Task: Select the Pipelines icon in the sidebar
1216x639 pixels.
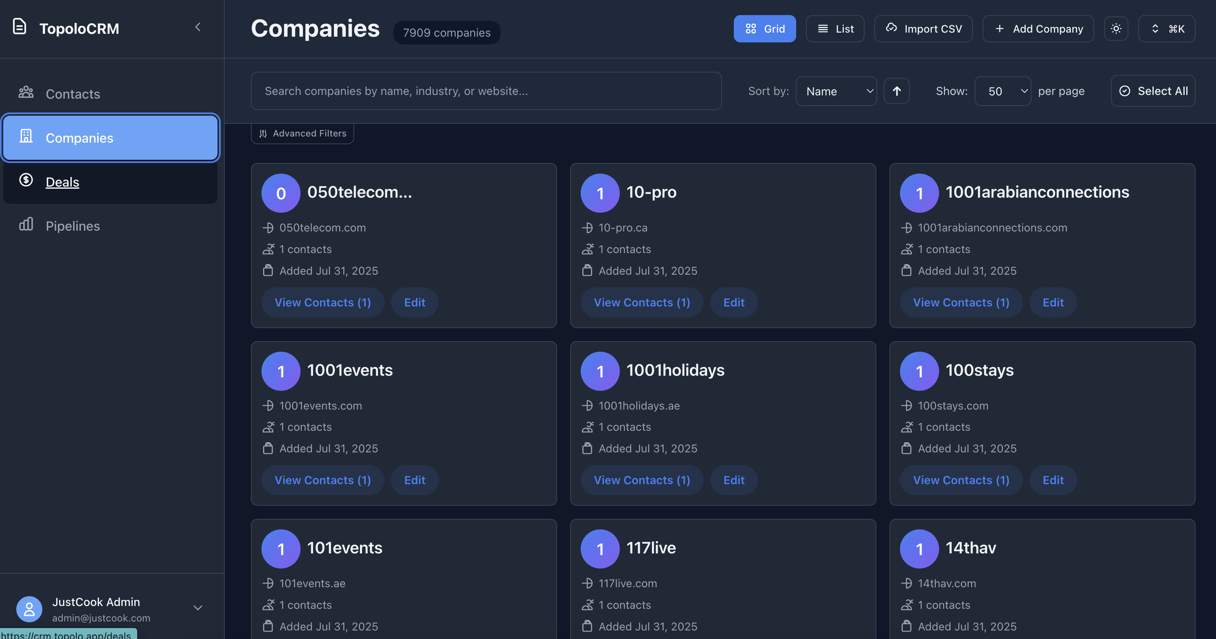Action: 26,225
